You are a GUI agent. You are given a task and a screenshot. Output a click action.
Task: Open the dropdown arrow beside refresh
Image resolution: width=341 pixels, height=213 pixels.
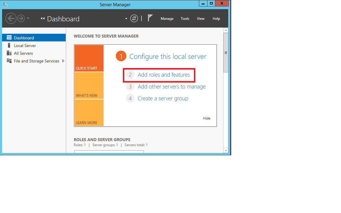126,19
